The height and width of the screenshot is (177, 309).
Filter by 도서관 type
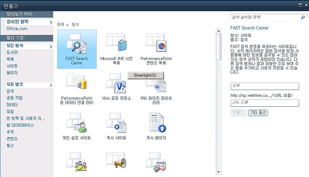(12, 52)
